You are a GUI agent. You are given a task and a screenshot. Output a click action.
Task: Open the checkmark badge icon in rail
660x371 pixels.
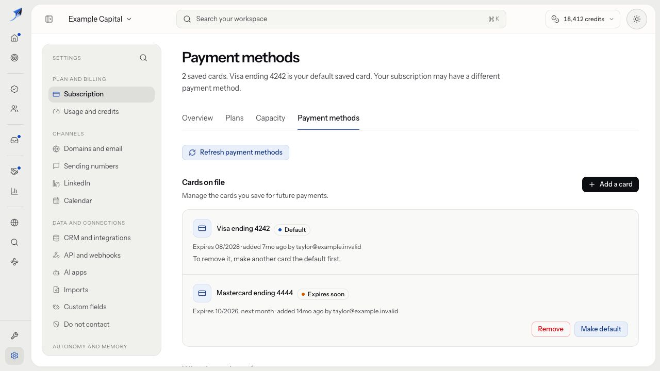point(14,89)
